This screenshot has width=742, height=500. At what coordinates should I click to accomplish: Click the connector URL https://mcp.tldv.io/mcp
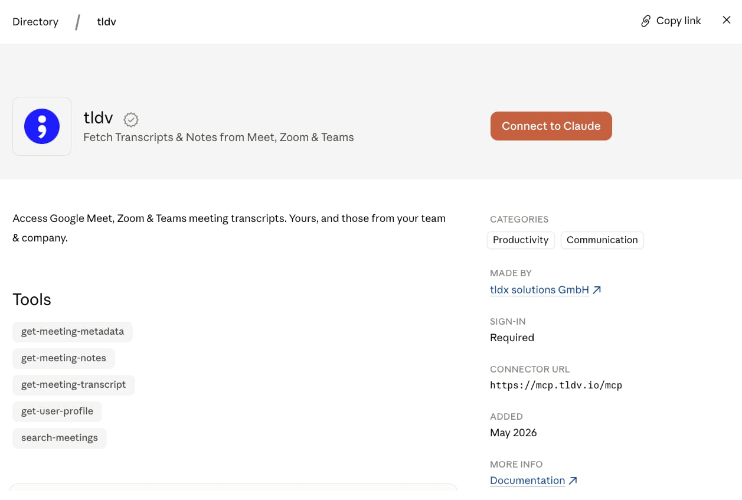point(556,385)
